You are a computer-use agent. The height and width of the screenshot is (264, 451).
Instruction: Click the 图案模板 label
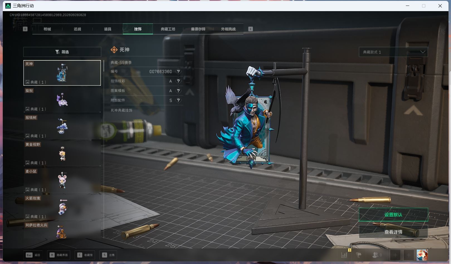tap(118, 91)
